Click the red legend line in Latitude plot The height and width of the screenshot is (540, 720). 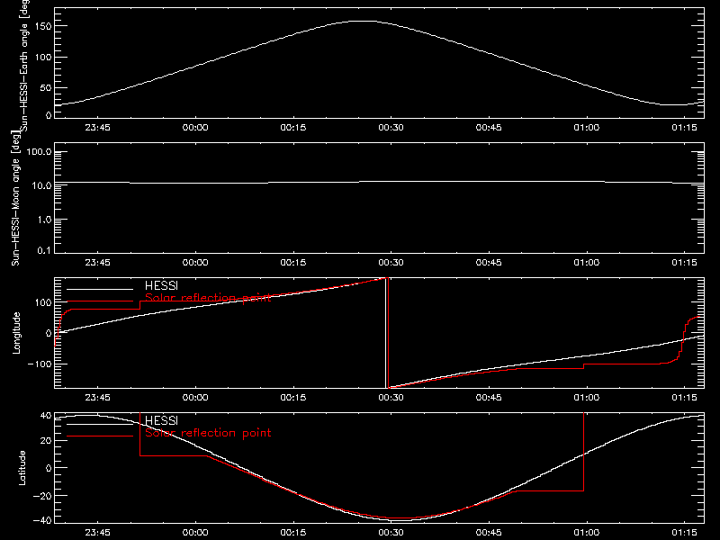(x=100, y=436)
